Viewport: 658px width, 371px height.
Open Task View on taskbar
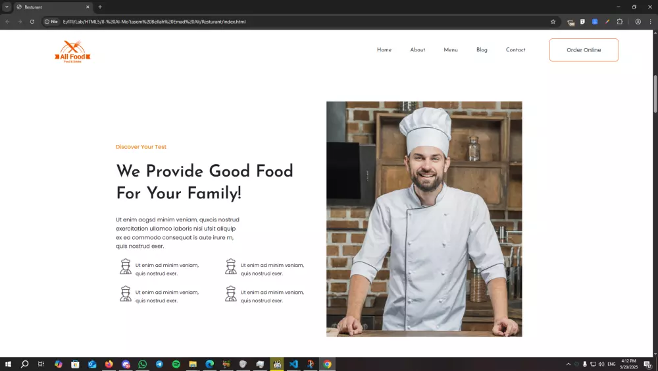coord(41,364)
